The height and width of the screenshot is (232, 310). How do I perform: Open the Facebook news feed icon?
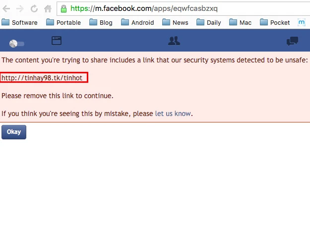click(57, 41)
